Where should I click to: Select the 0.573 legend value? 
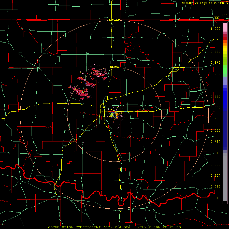[216, 119]
